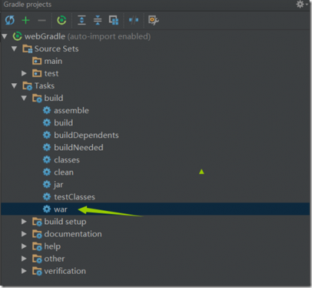The width and height of the screenshot is (312, 288).
Task: Show select nodes to display icon
Action: (x=114, y=20)
